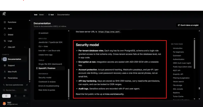Jump to SQL console section
The width and height of the screenshot is (203, 107).
[178, 89]
